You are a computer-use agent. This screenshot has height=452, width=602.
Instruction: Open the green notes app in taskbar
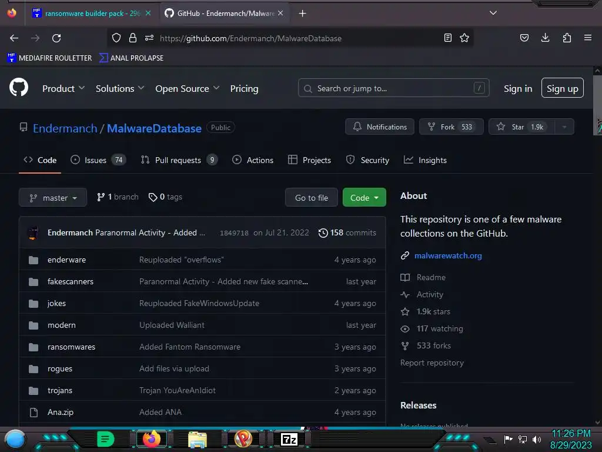point(106,439)
